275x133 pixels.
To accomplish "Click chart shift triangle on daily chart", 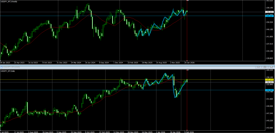I will click(187, 70).
